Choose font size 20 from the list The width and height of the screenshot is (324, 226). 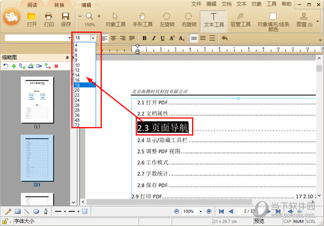pos(85,90)
